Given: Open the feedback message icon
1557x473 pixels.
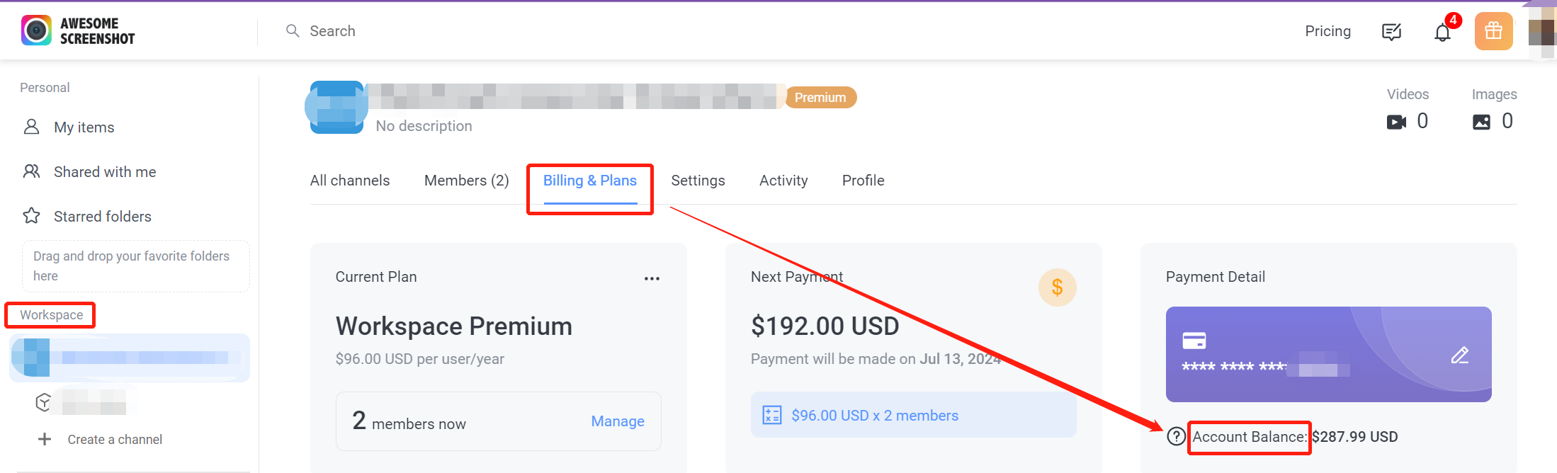Looking at the screenshot, I should 1391,32.
